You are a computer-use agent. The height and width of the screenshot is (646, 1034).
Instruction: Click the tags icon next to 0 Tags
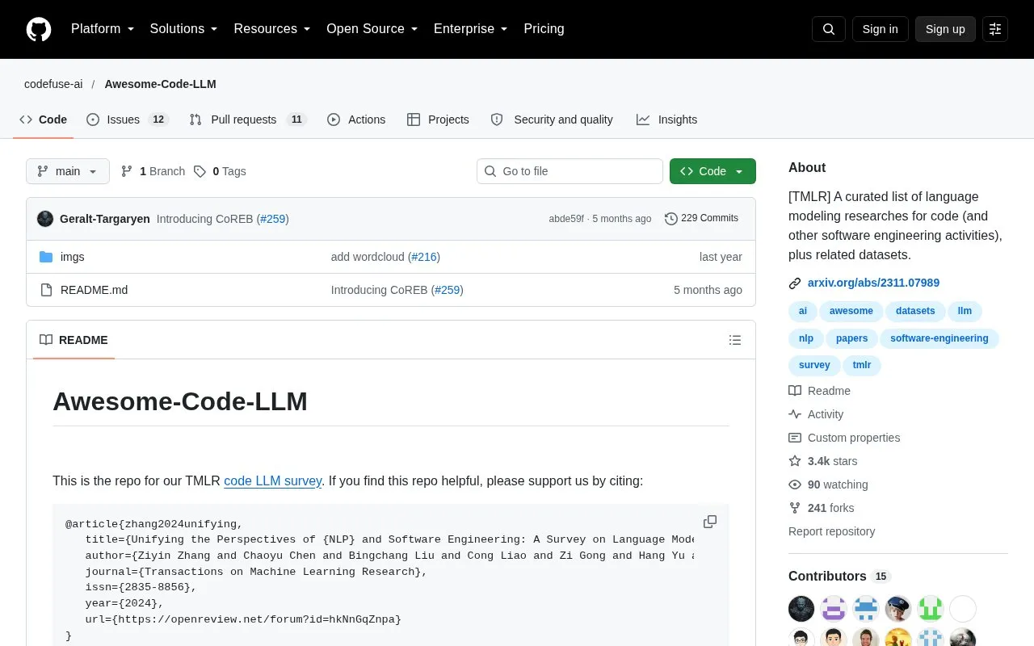[200, 171]
